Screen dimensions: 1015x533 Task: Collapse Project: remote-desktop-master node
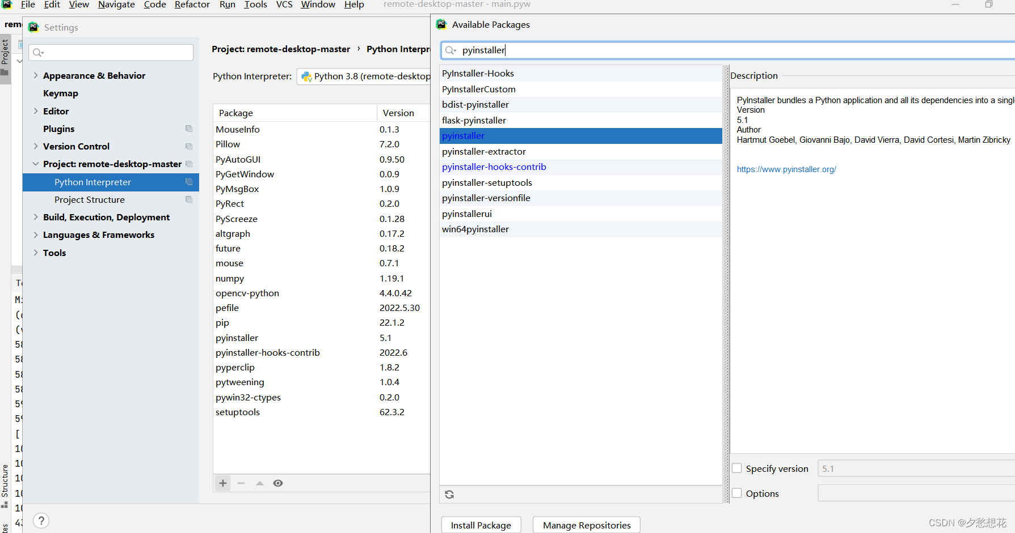point(36,164)
